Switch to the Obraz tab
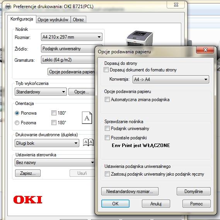 pos(78,20)
